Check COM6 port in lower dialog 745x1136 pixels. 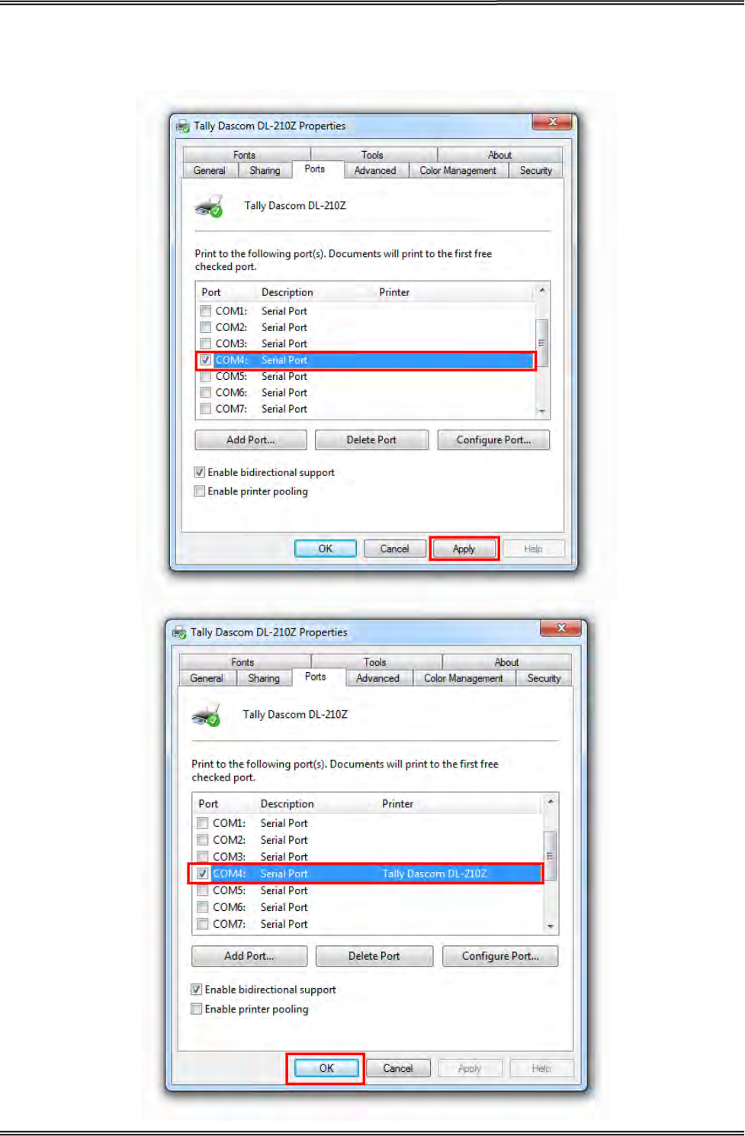pyautogui.click(x=202, y=907)
